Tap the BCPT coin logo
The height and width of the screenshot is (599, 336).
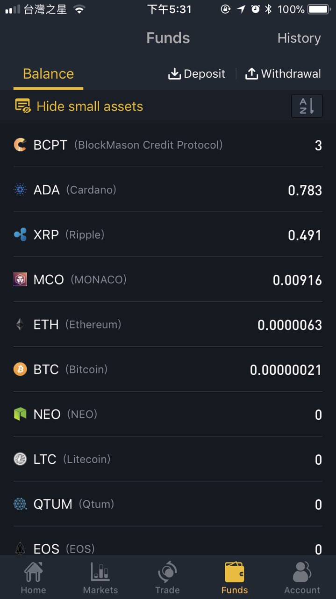coord(20,145)
